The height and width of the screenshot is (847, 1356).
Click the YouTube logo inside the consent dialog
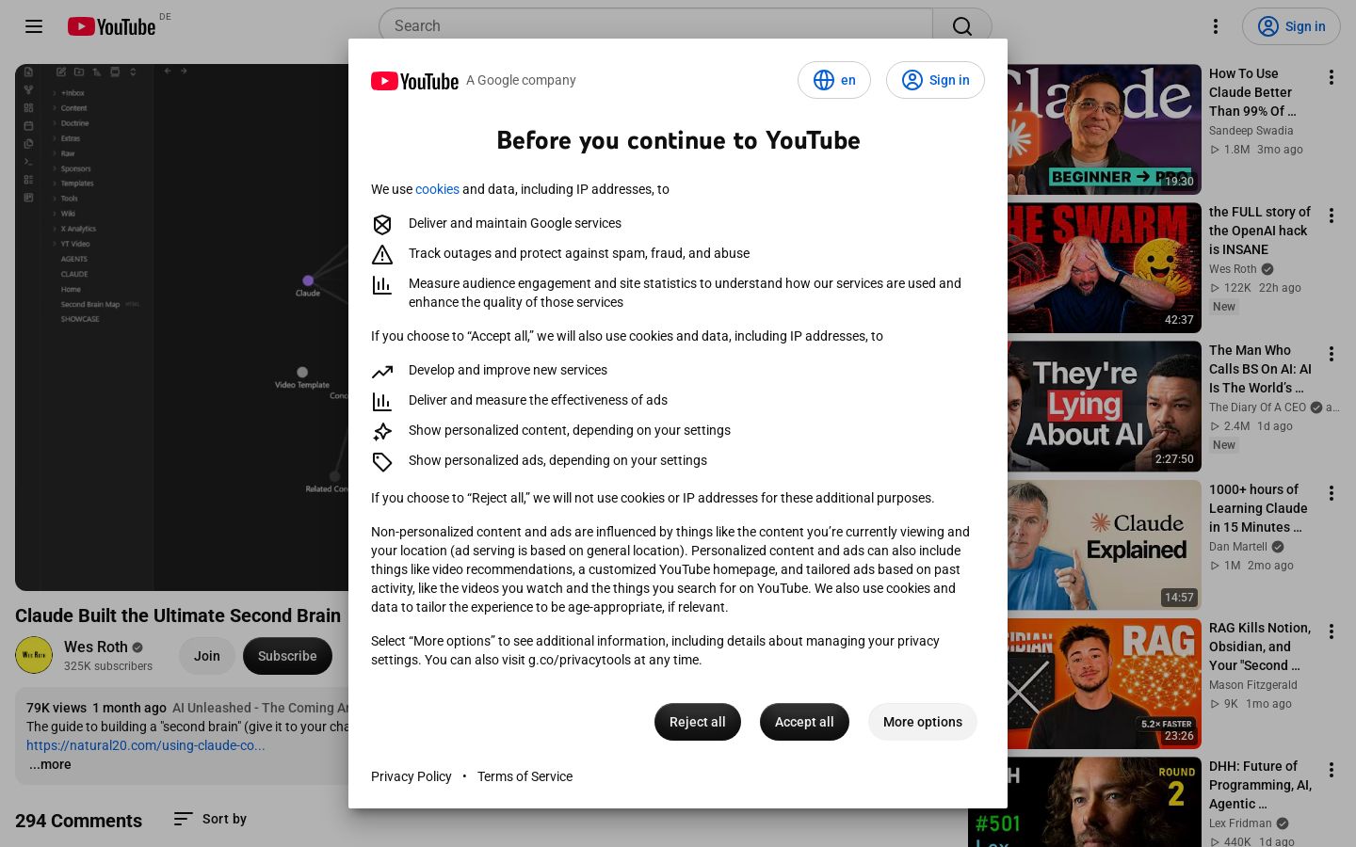pyautogui.click(x=414, y=81)
